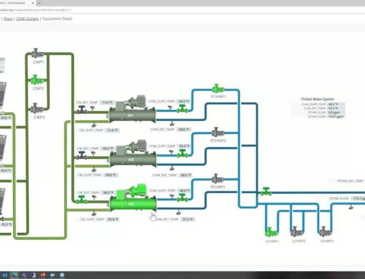Click the SCHW_FLOW reading beside the right pipe
The image size is (365, 279).
pyautogui.click(x=358, y=198)
